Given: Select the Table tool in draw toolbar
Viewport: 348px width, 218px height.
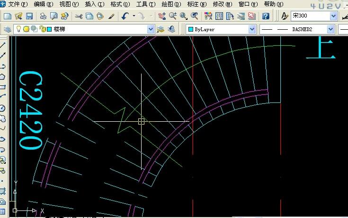Looking at the screenshot, I should tap(3, 211).
